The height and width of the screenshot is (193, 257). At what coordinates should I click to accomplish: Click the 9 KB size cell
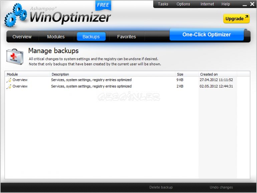(x=180, y=80)
